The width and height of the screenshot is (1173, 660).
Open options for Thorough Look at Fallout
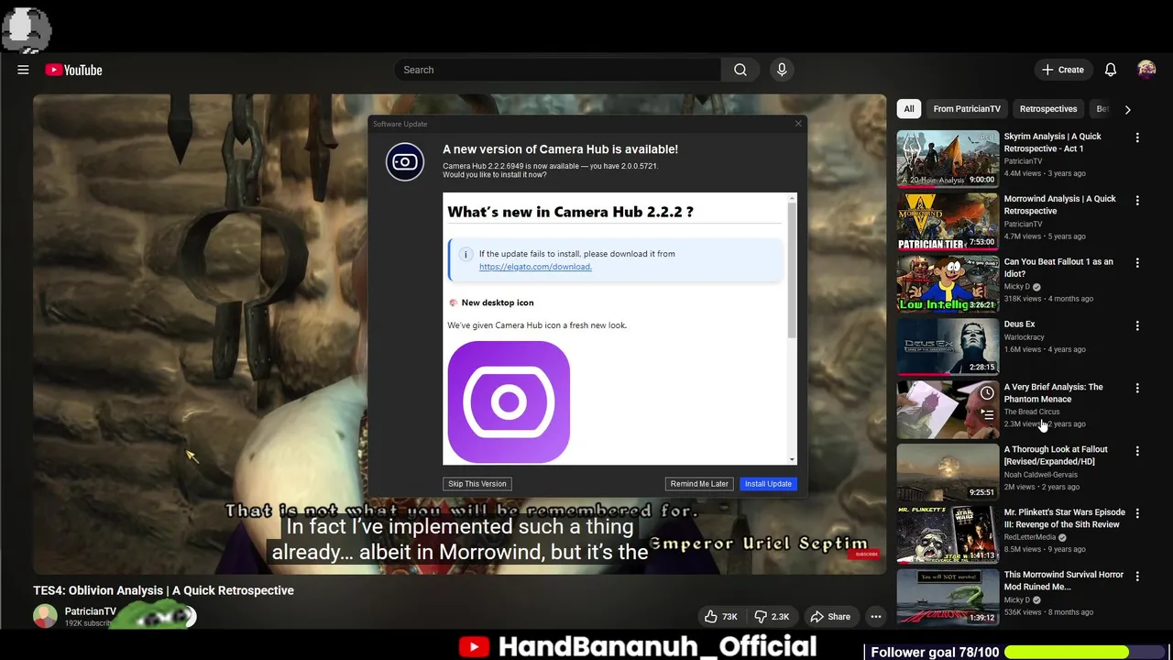pos(1137,451)
